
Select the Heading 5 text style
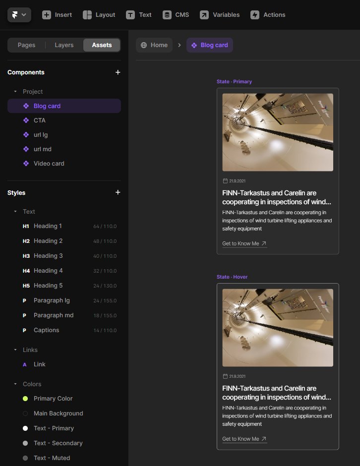[64, 286]
